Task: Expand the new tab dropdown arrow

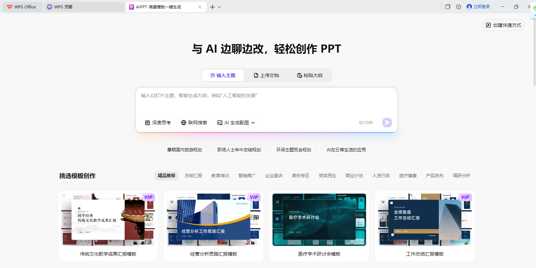Action: tap(219, 7)
